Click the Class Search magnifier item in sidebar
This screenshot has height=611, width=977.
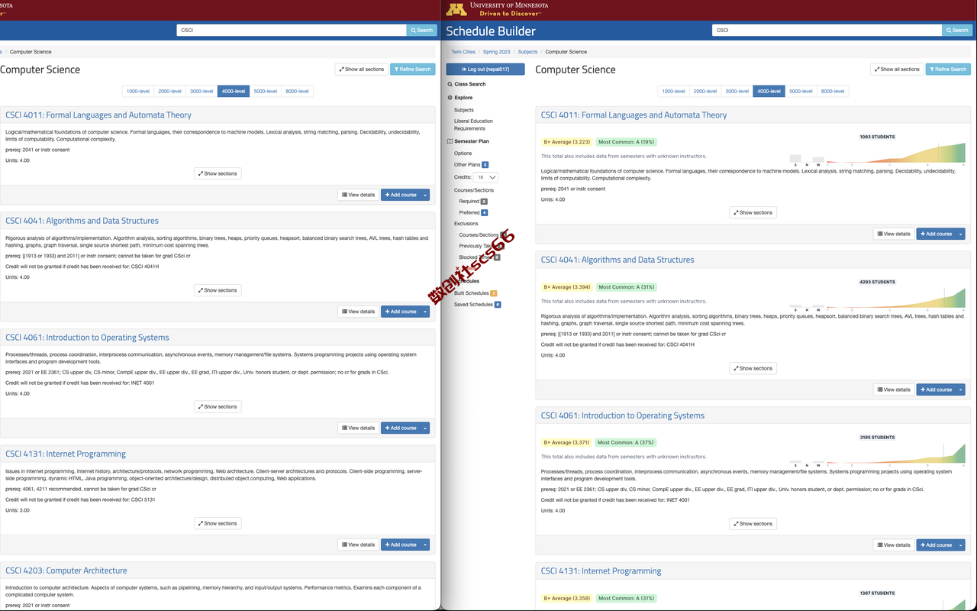click(x=466, y=84)
